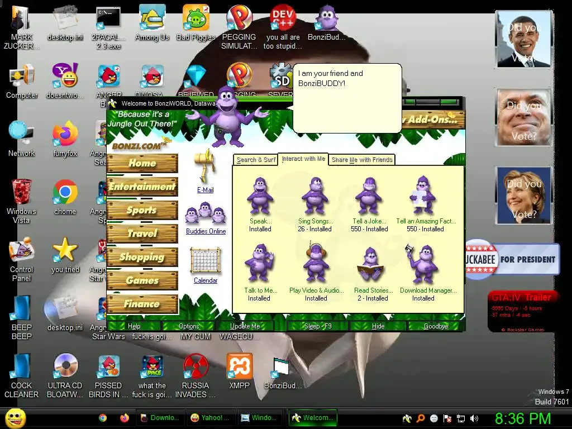Open the Obama Did you Vote gadget

[523, 39]
